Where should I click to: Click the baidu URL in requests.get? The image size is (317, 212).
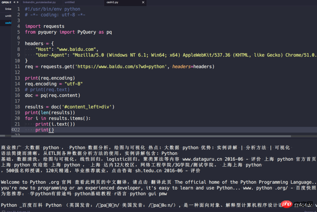click(121, 67)
